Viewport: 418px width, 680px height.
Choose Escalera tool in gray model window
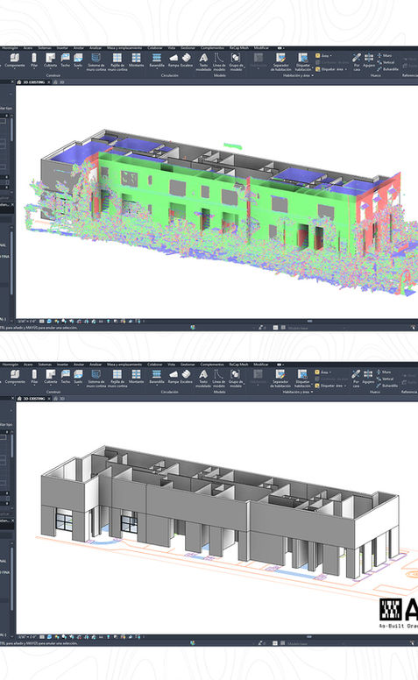point(187,377)
